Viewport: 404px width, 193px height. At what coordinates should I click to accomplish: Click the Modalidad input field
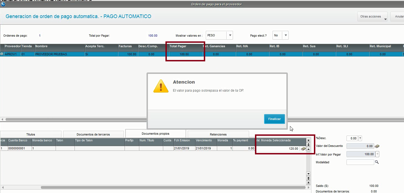pyautogui.click(x=360, y=162)
